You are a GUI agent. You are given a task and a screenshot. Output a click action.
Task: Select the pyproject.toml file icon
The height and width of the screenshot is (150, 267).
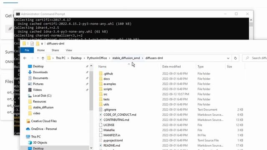coord(101,140)
